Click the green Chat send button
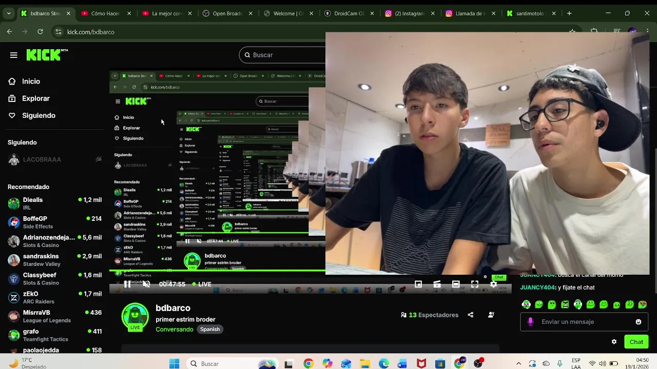The width and height of the screenshot is (657, 369). 636,342
